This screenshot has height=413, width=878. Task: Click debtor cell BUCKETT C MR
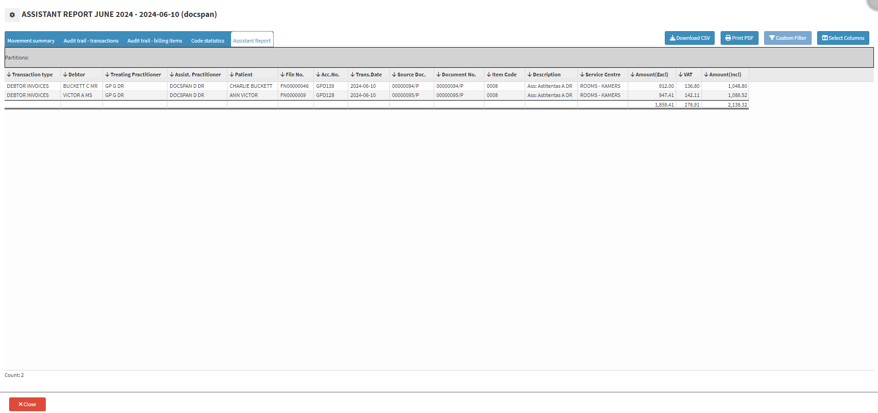(x=81, y=86)
